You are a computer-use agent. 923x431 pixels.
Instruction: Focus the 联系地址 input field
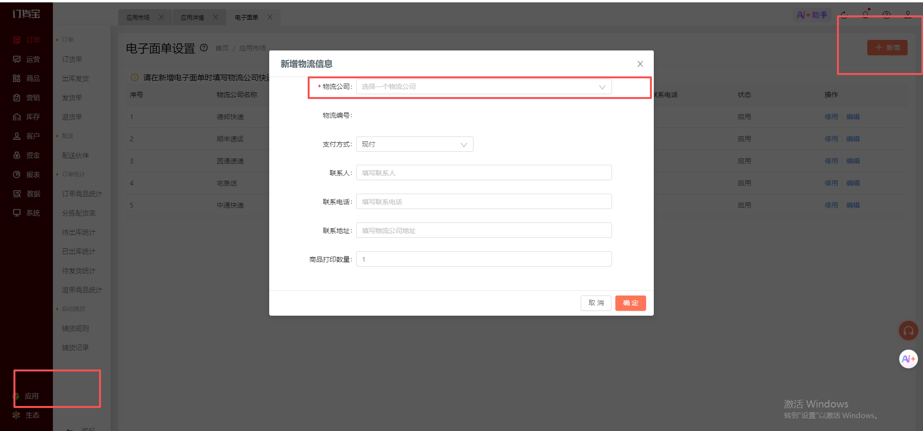pos(484,231)
